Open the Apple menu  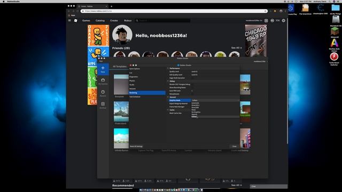click(x=4, y=1)
